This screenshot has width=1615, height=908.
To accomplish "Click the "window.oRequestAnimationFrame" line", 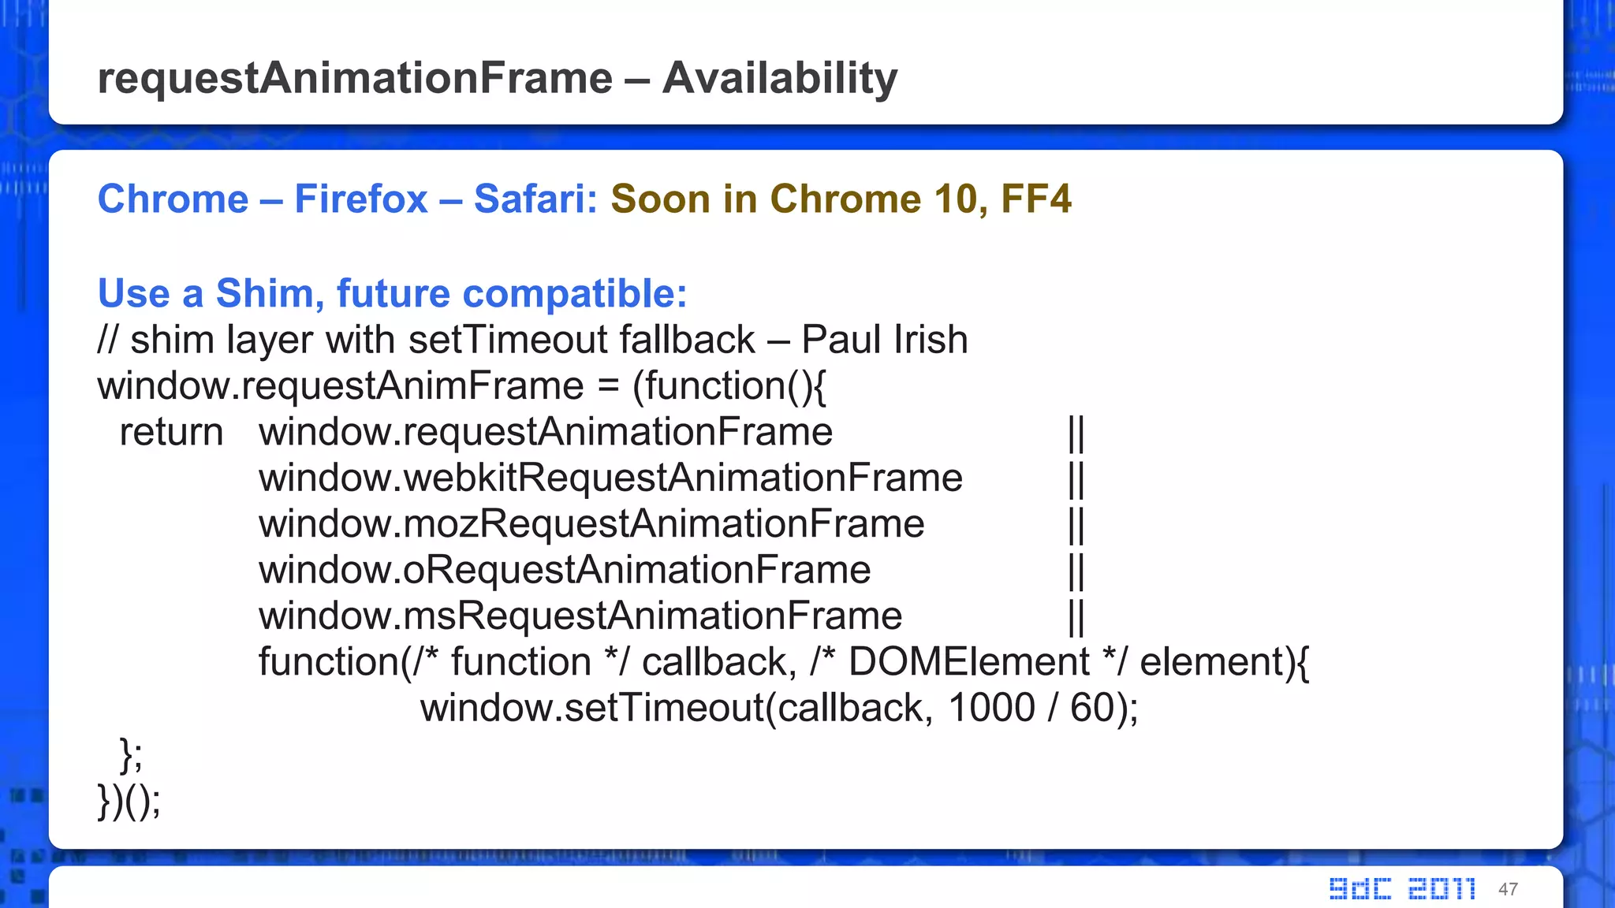I will [565, 570].
